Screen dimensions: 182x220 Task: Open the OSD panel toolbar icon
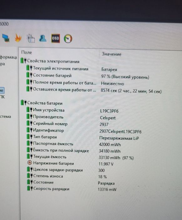[x=56, y=38]
